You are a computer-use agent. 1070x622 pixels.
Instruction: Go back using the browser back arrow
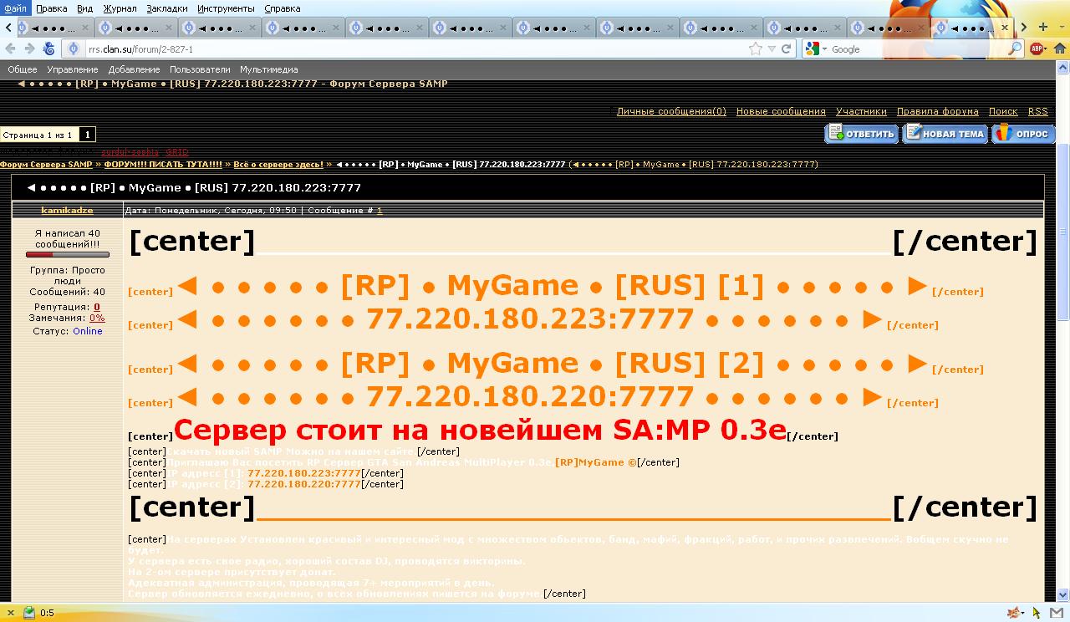pyautogui.click(x=10, y=49)
